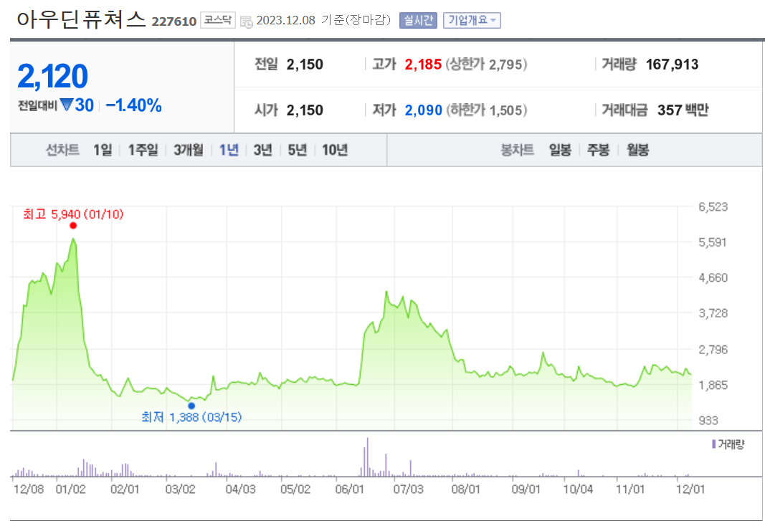Click the calendar clock icon beside date
The height and width of the screenshot is (521, 765).
(247, 21)
